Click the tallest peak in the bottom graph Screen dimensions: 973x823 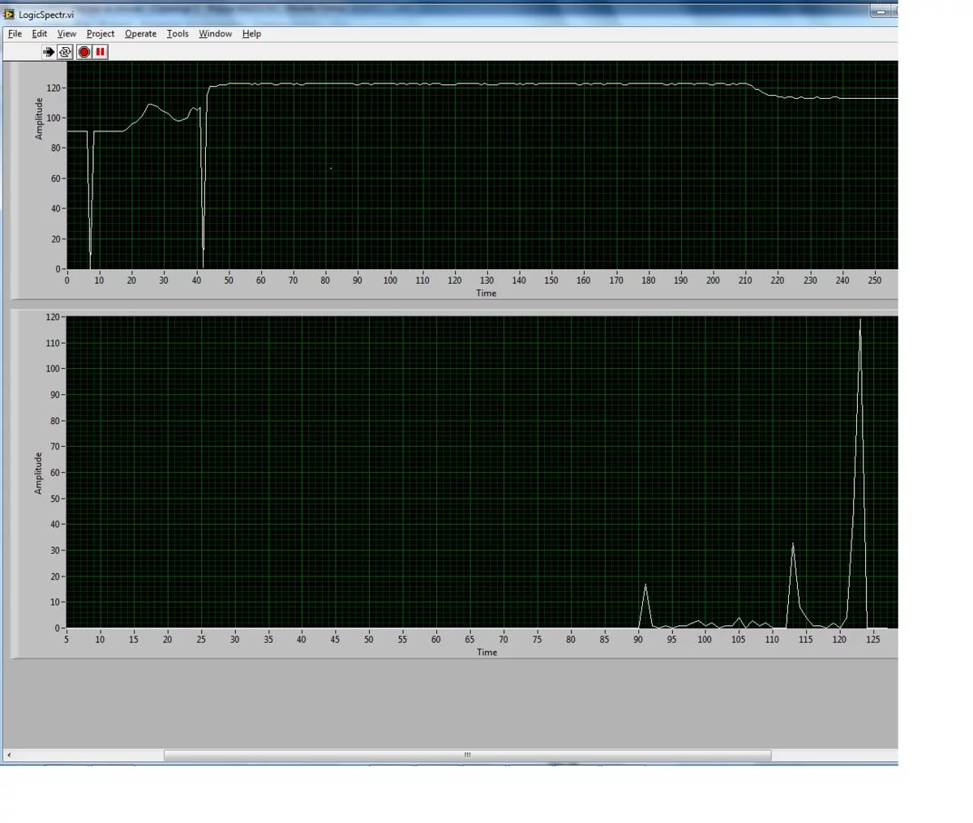click(x=860, y=321)
